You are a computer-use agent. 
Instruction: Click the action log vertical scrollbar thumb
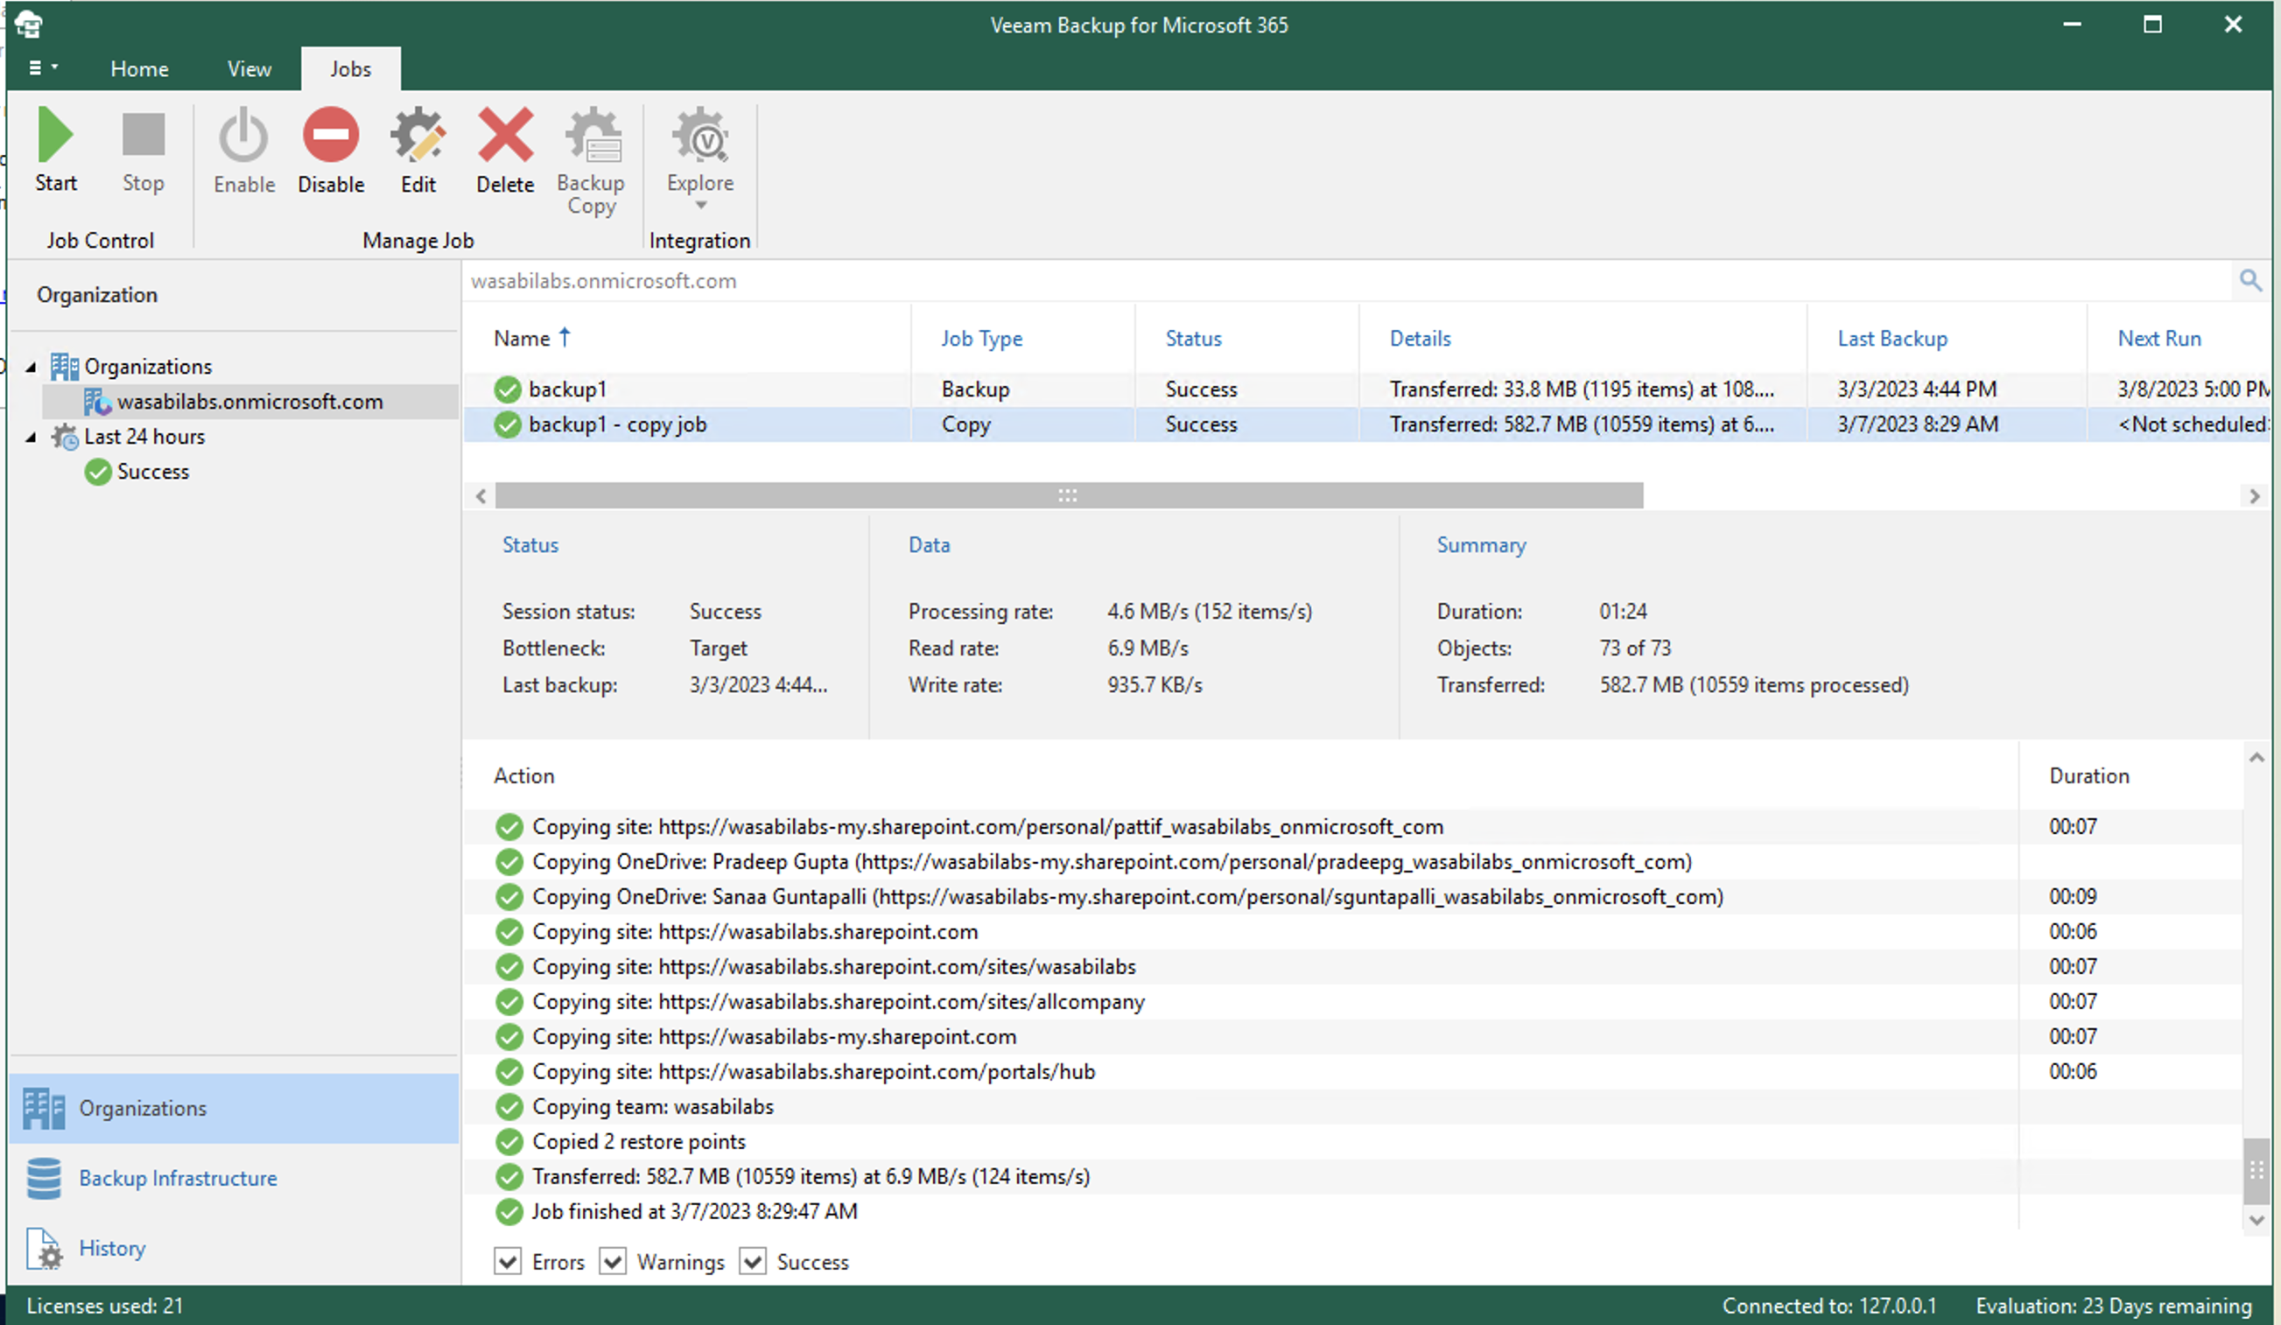(x=2256, y=1171)
